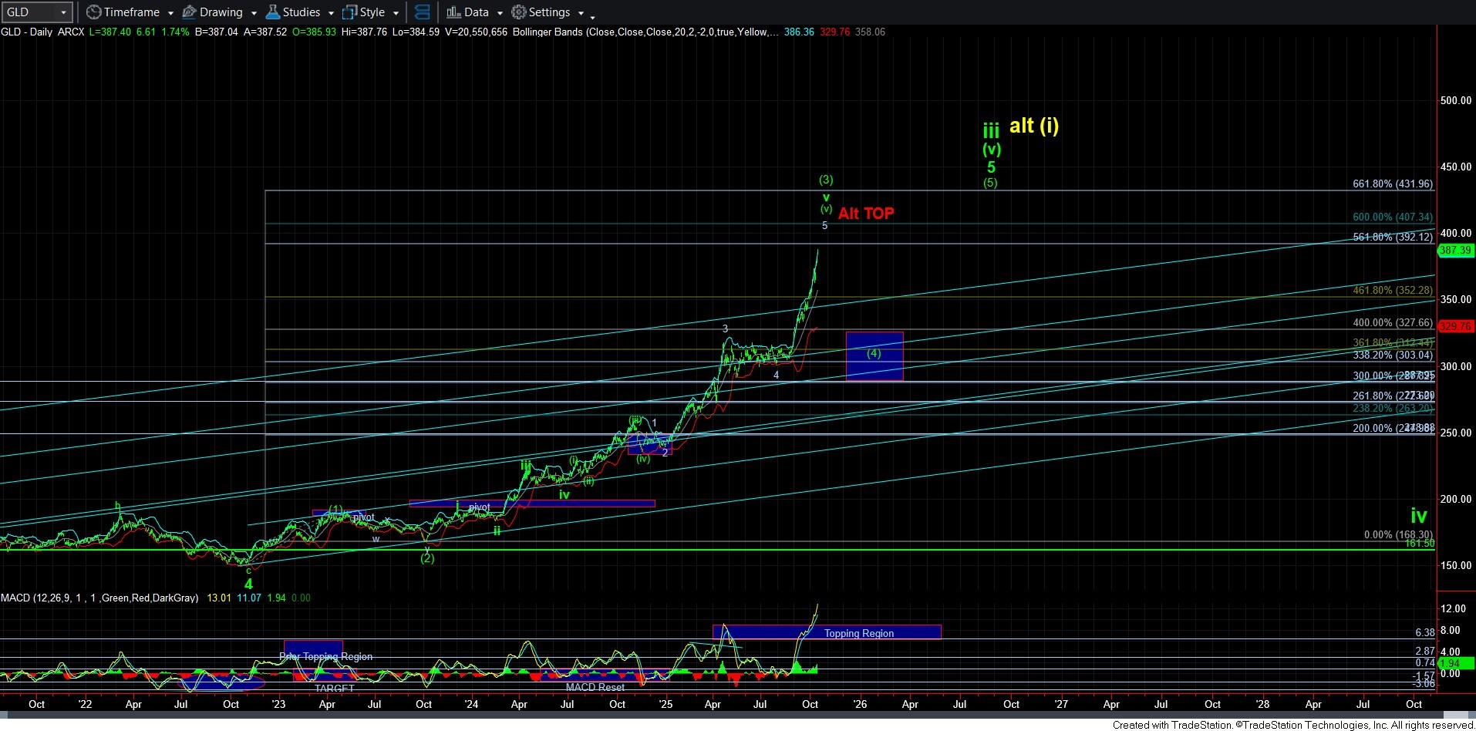Click the MACD study label text
1476x731 pixels.
click(x=99, y=598)
